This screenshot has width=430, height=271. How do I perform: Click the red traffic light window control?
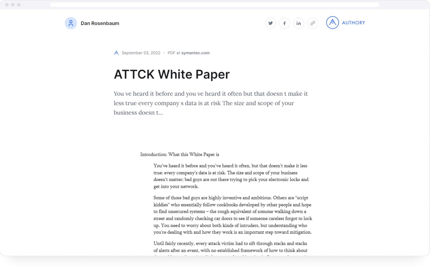(x=6, y=4)
